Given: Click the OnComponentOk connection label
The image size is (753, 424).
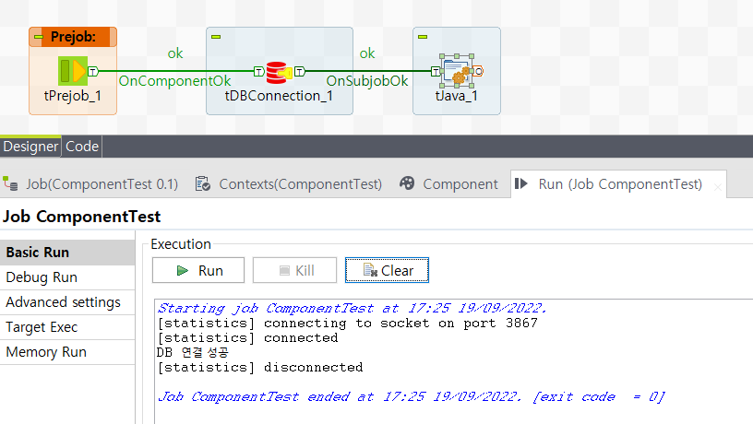Looking at the screenshot, I should [x=174, y=80].
